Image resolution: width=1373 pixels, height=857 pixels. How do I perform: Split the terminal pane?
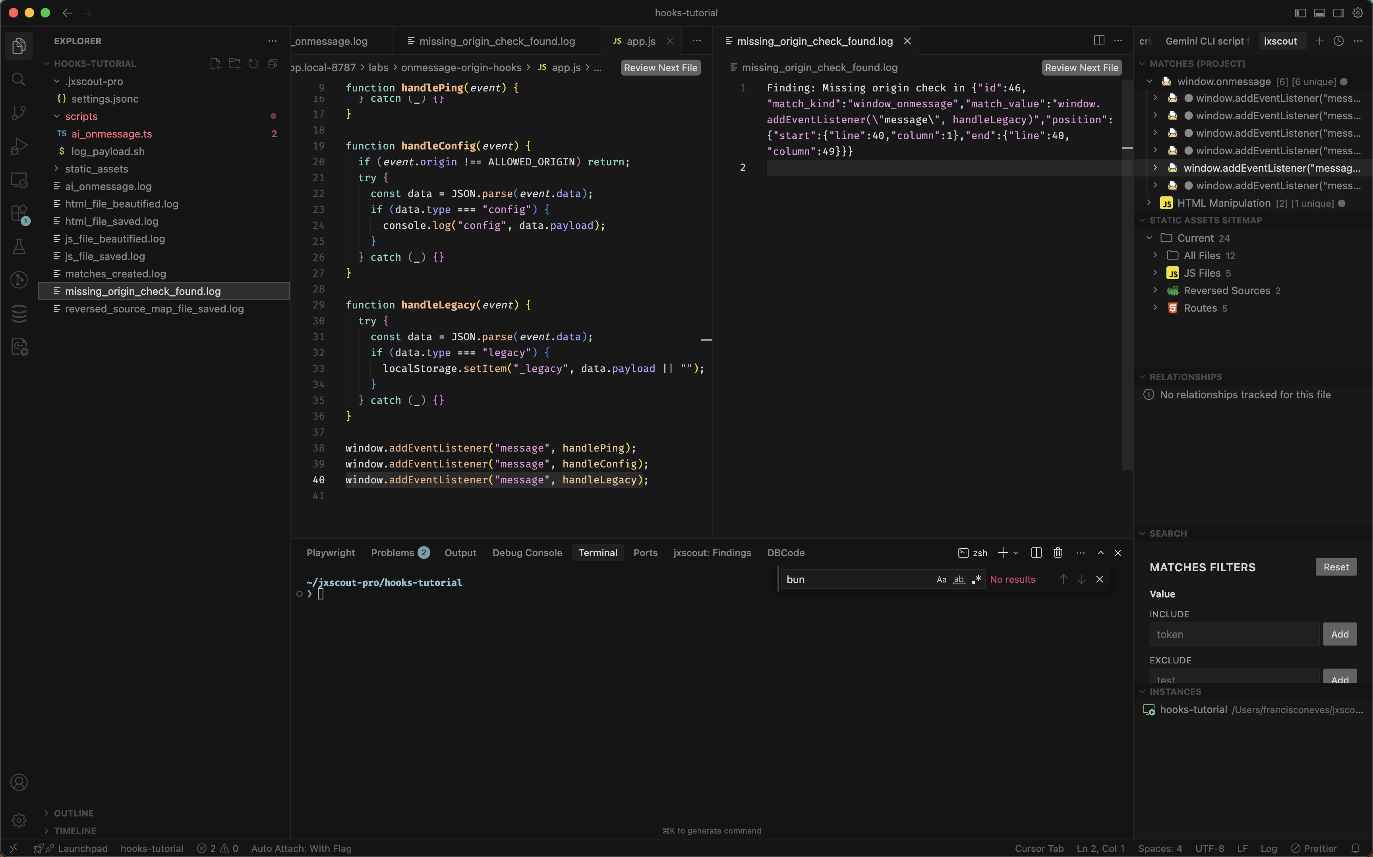tap(1036, 553)
